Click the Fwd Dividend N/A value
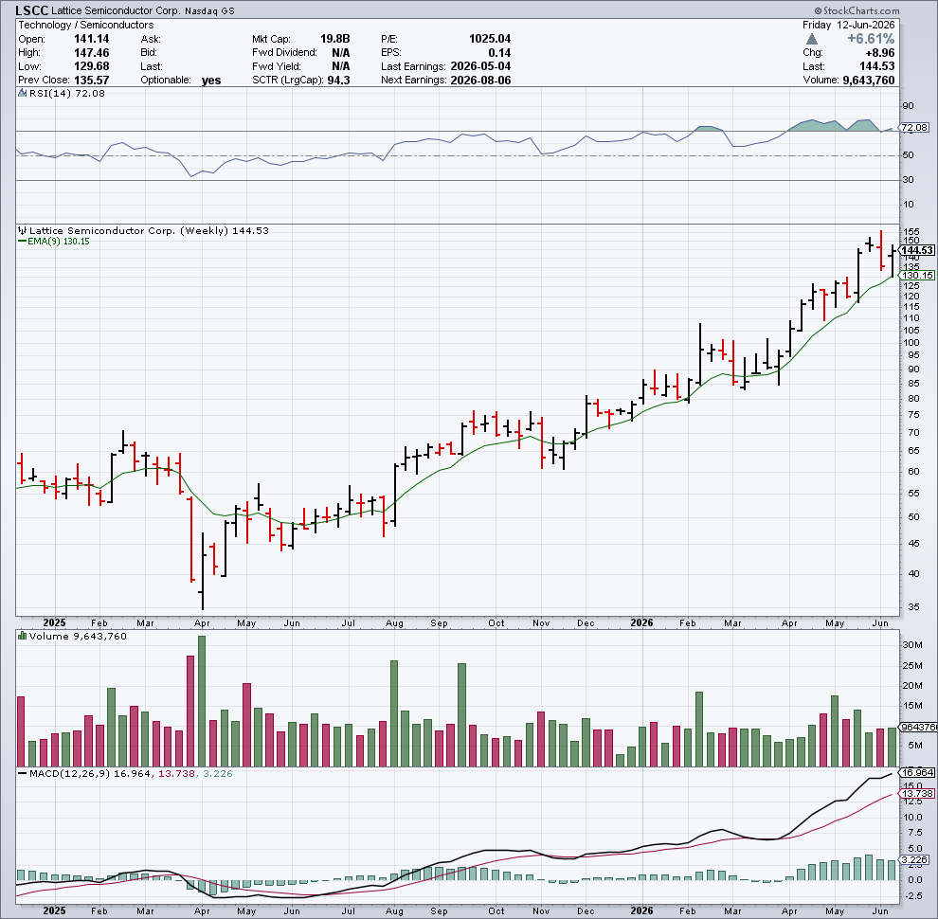The height and width of the screenshot is (919, 938). [341, 53]
